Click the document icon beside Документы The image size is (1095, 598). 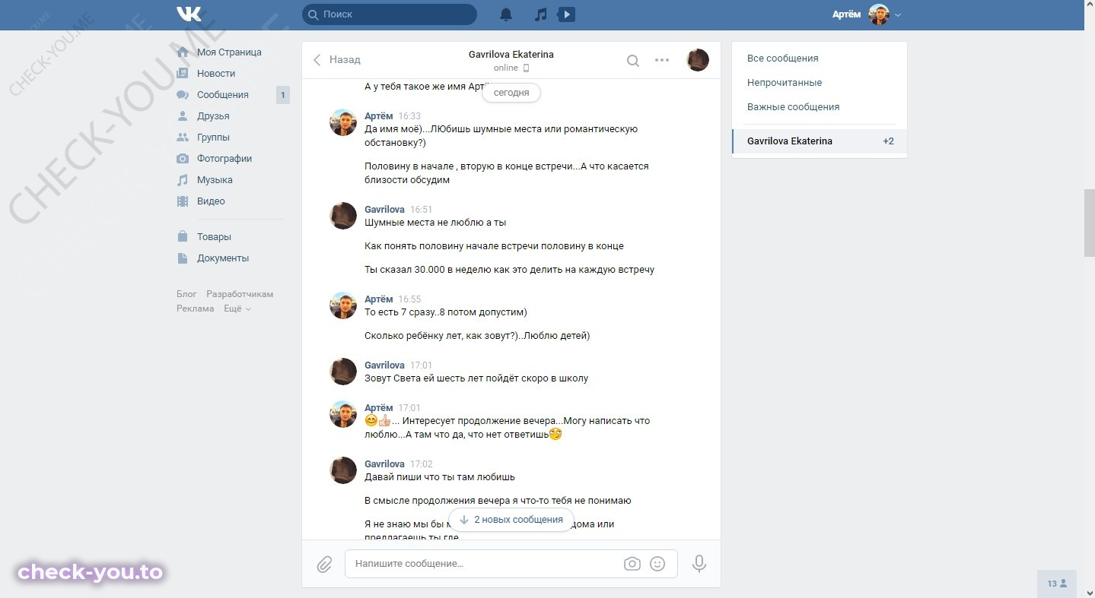pyautogui.click(x=183, y=258)
